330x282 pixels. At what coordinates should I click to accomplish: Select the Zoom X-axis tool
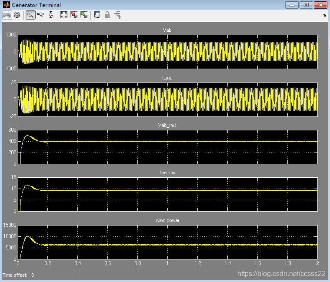tap(40, 15)
